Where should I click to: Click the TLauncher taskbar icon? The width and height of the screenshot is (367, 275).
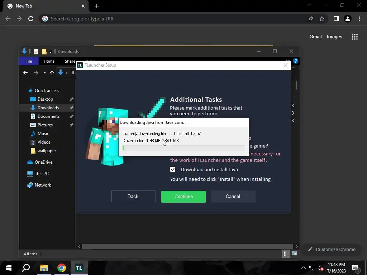(x=79, y=268)
